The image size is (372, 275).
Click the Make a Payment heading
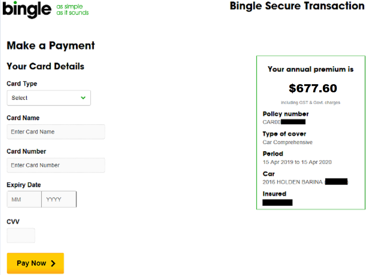coord(51,46)
